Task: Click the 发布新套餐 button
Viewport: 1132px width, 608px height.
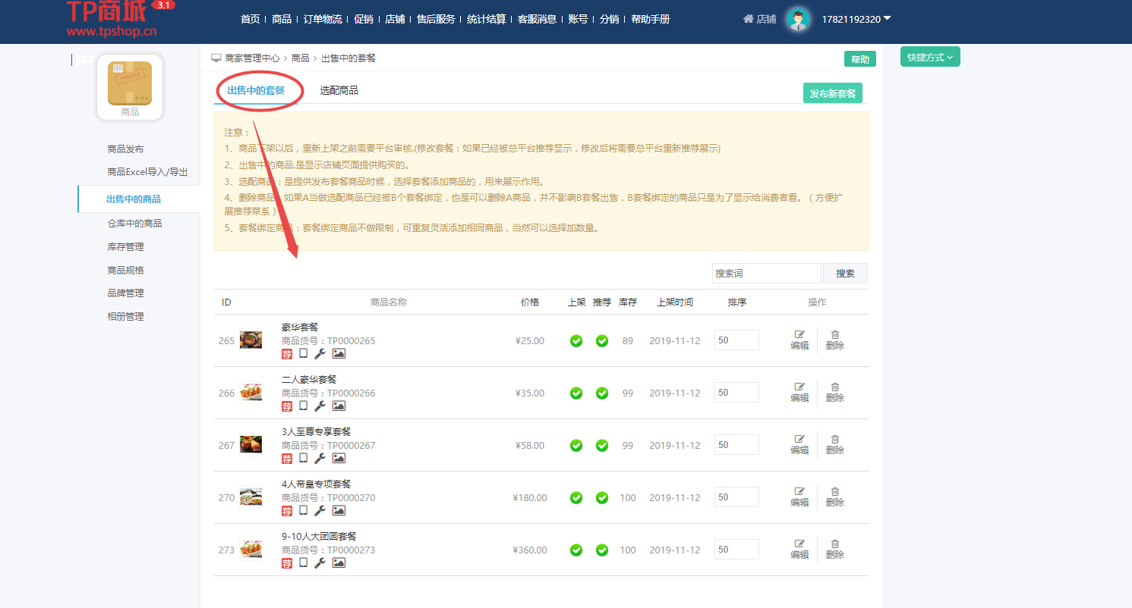Action: (832, 93)
